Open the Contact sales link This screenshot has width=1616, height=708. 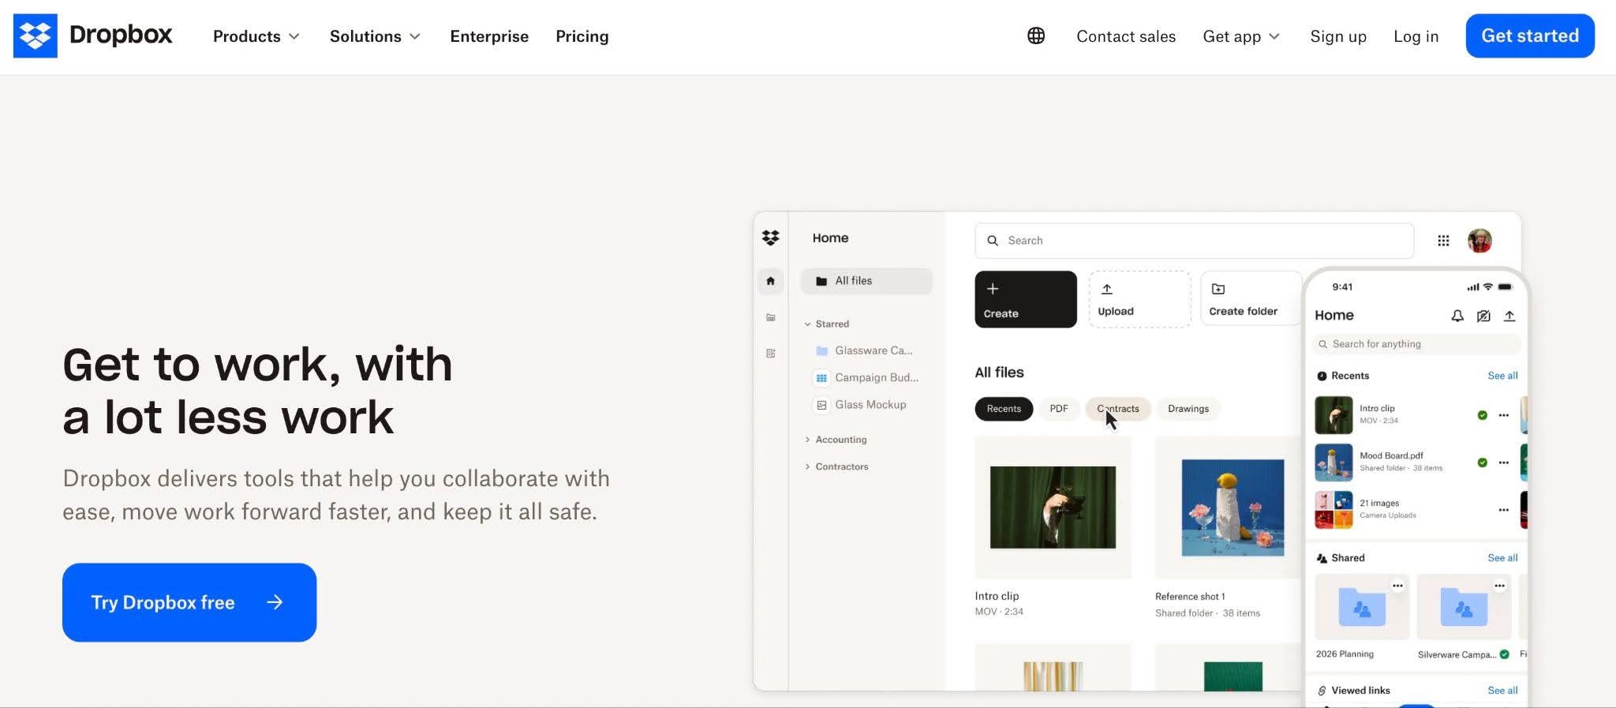coord(1126,36)
